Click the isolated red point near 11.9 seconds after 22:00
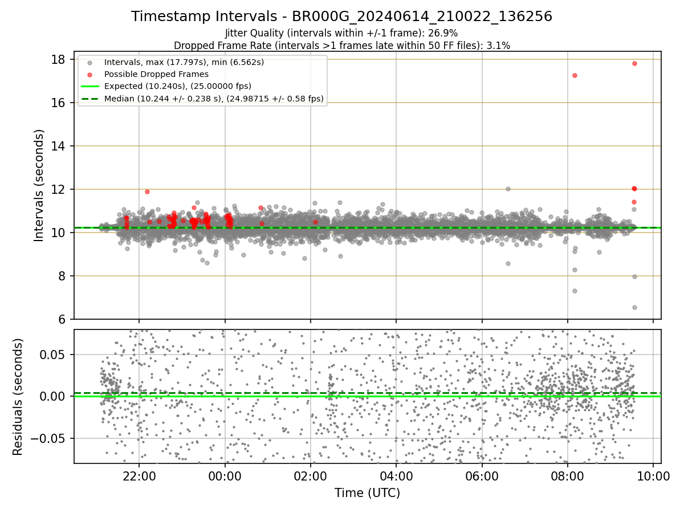 (x=147, y=192)
